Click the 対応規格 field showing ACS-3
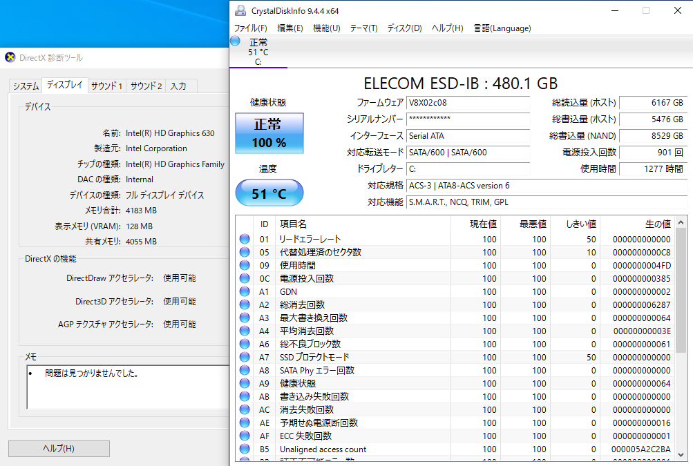The height and width of the screenshot is (466, 693). (x=547, y=186)
